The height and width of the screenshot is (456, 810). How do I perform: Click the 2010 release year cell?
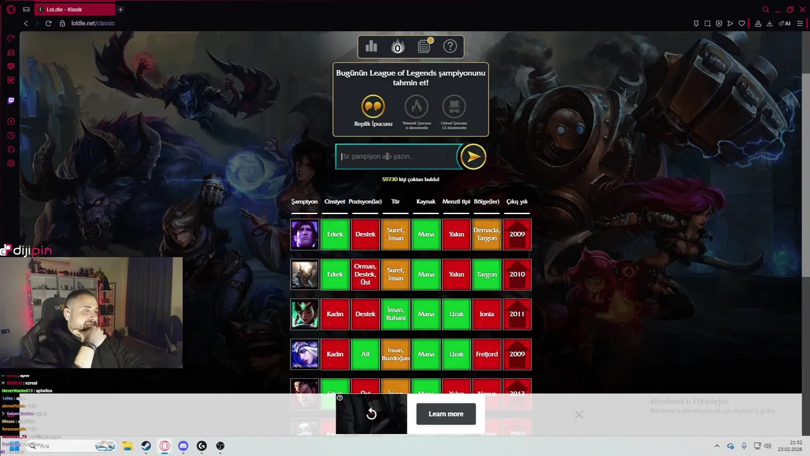click(517, 274)
